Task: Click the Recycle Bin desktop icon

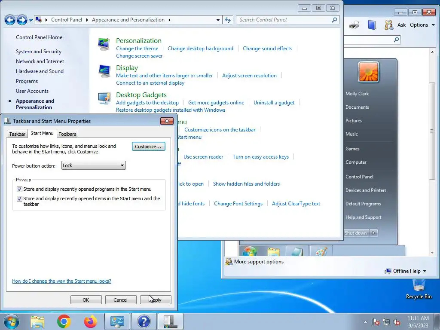Action: tap(419, 289)
